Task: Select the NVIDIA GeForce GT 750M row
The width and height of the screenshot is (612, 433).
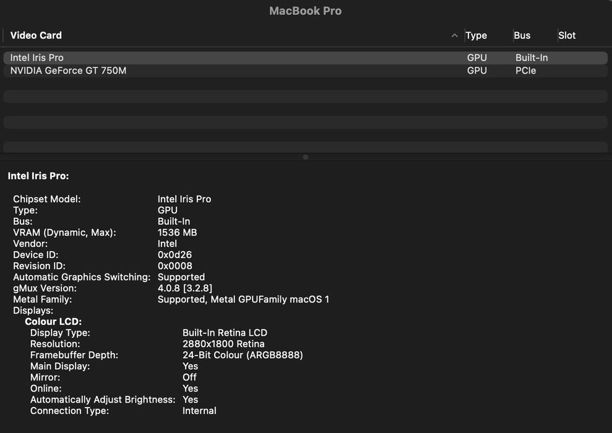Action: click(x=305, y=71)
